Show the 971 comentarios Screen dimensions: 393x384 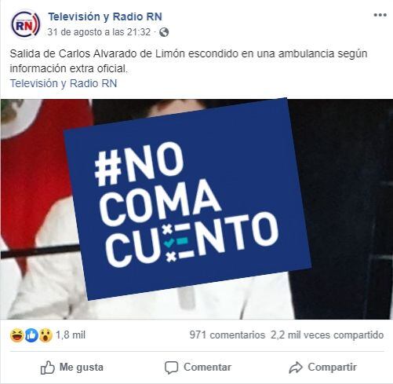[x=227, y=335]
